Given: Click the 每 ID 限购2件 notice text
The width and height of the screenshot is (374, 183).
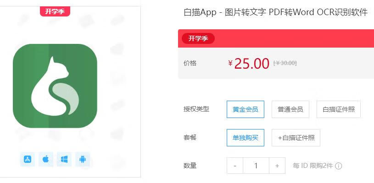Looking at the screenshot, I should point(313,166).
